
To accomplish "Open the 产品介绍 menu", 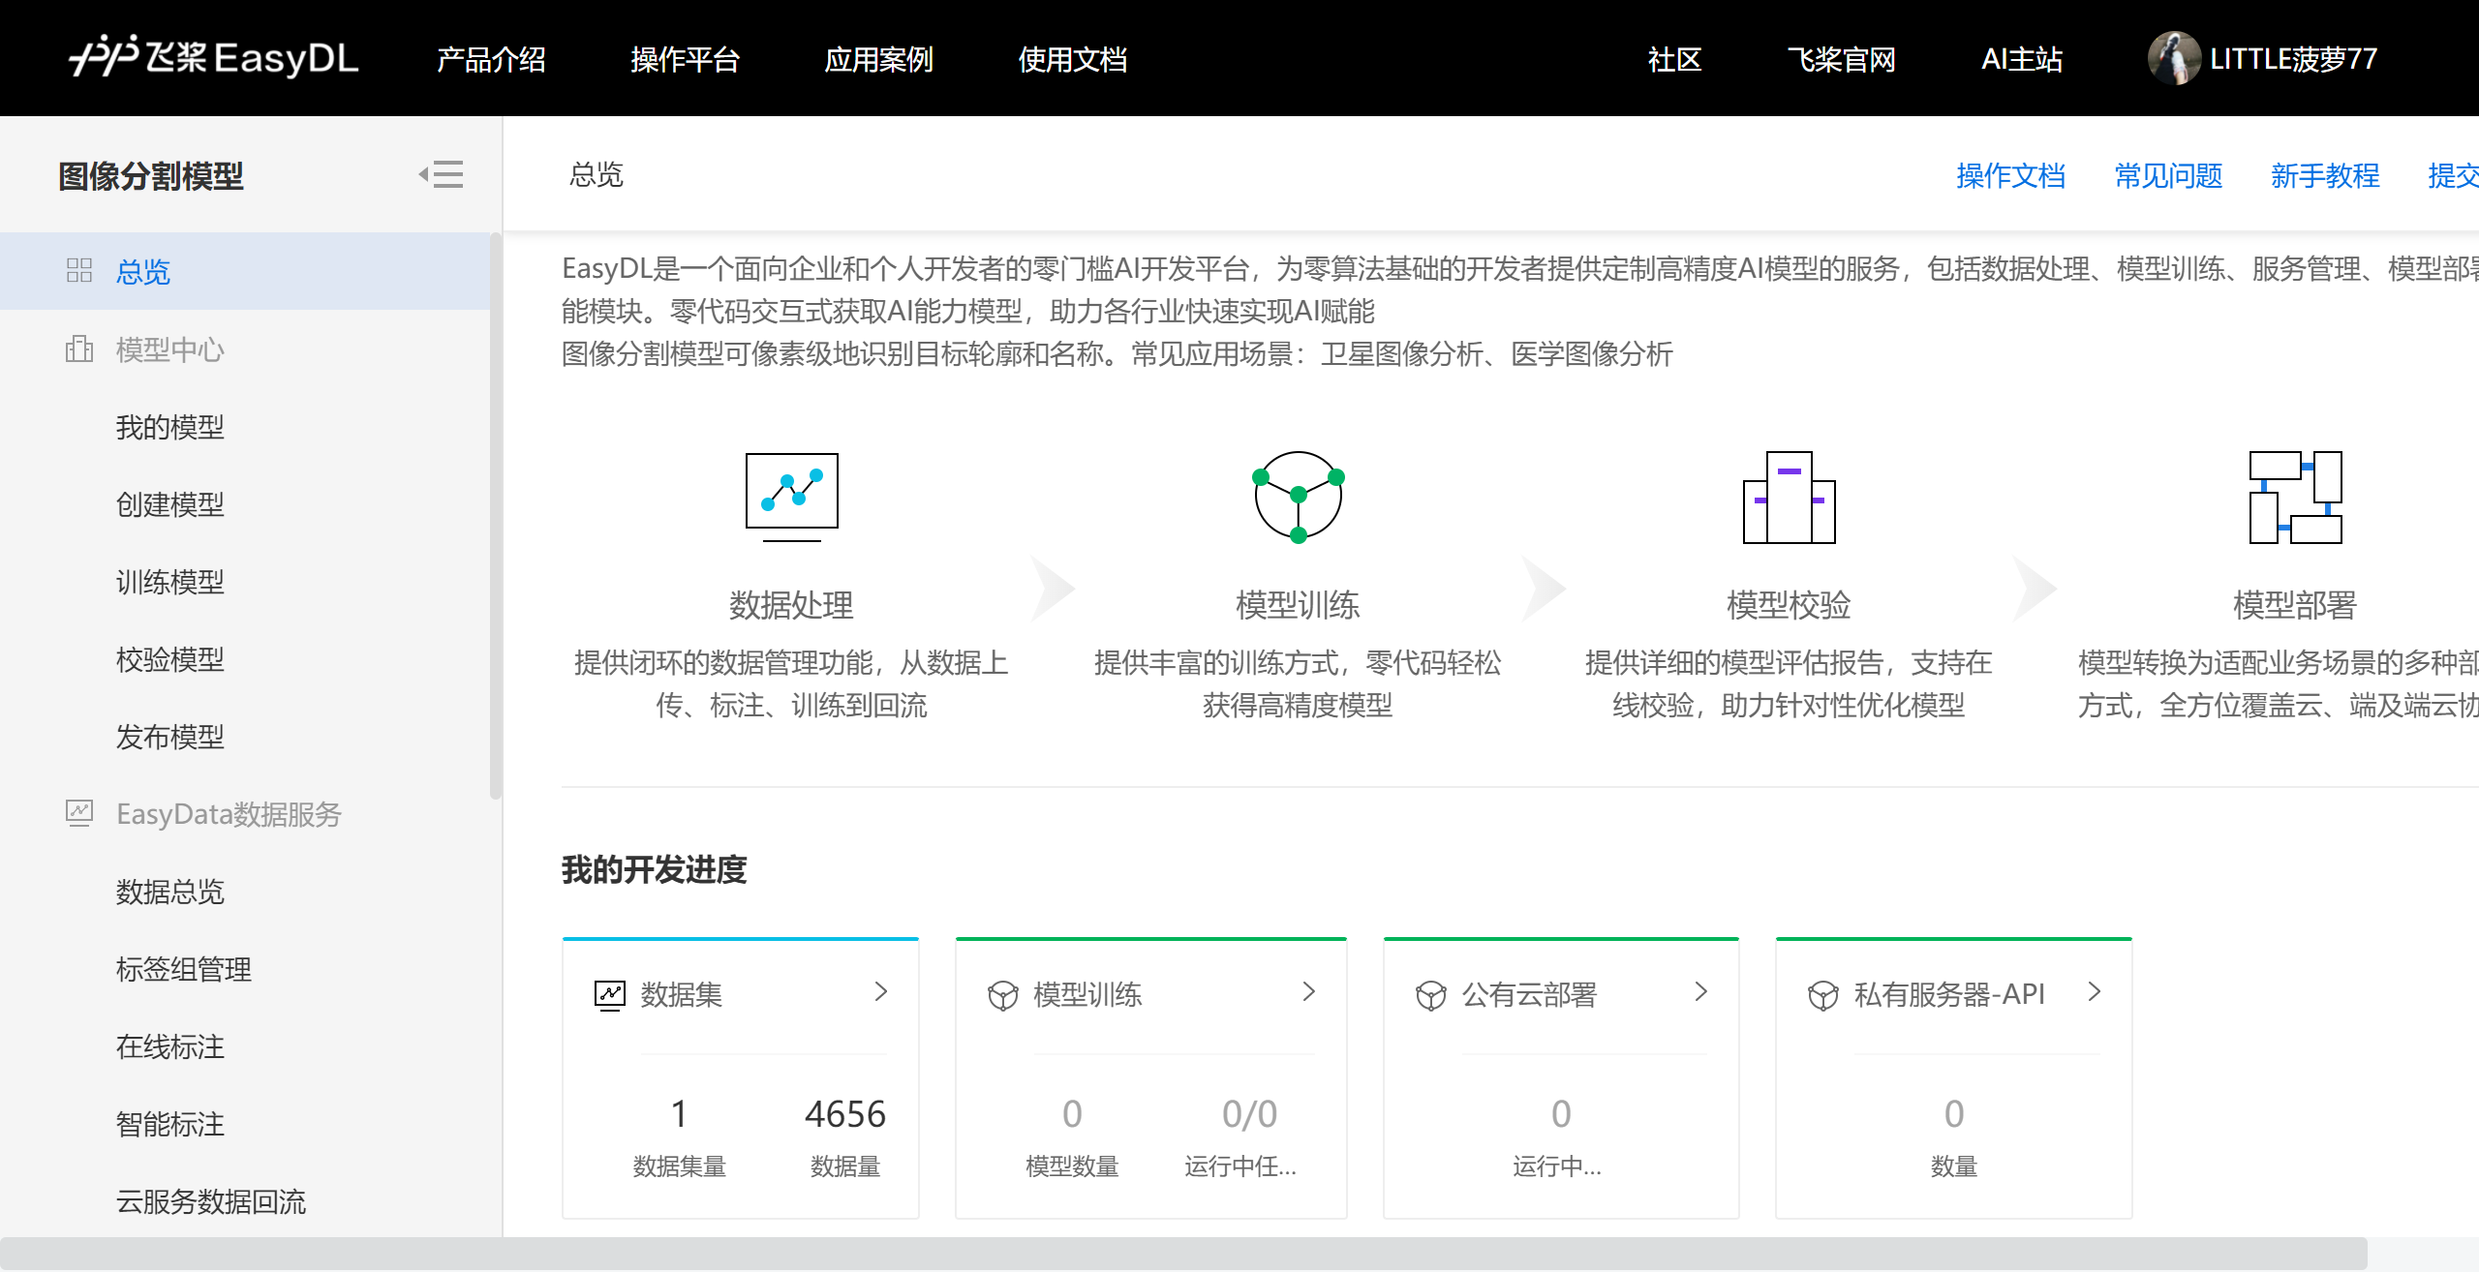I will click(491, 59).
